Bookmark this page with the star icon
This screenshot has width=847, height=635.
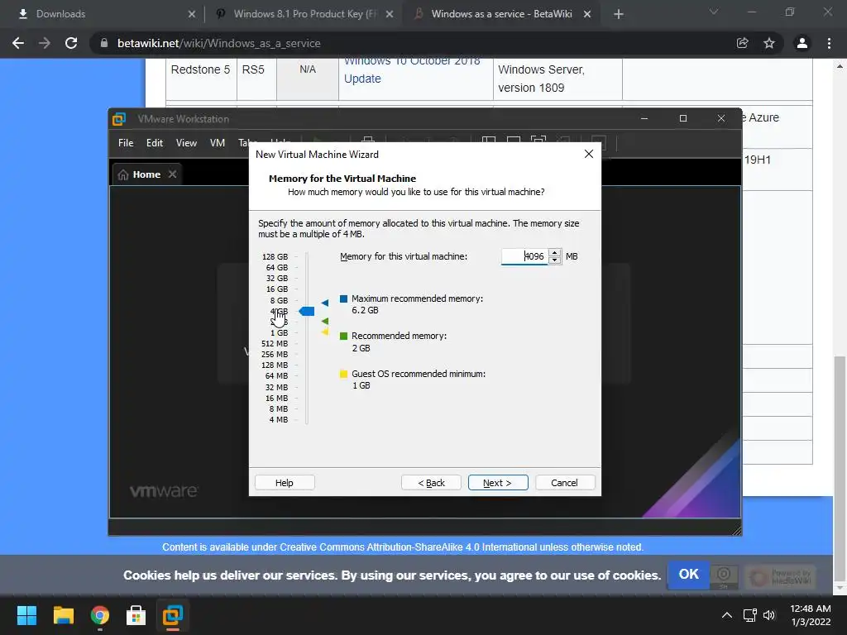769,43
